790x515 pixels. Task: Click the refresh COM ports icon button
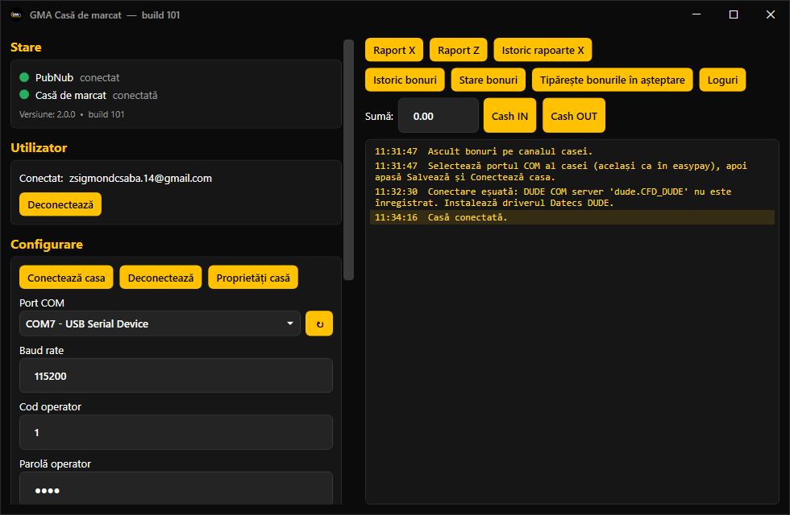319,323
